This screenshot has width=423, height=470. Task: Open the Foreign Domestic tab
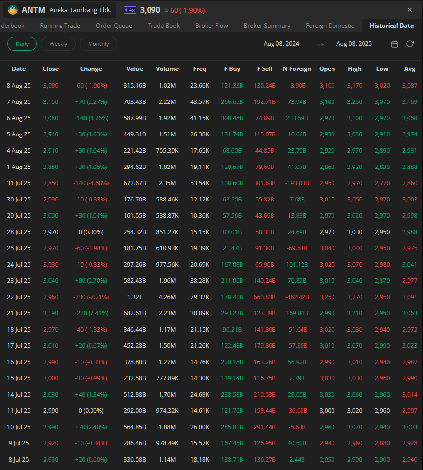pyautogui.click(x=330, y=26)
